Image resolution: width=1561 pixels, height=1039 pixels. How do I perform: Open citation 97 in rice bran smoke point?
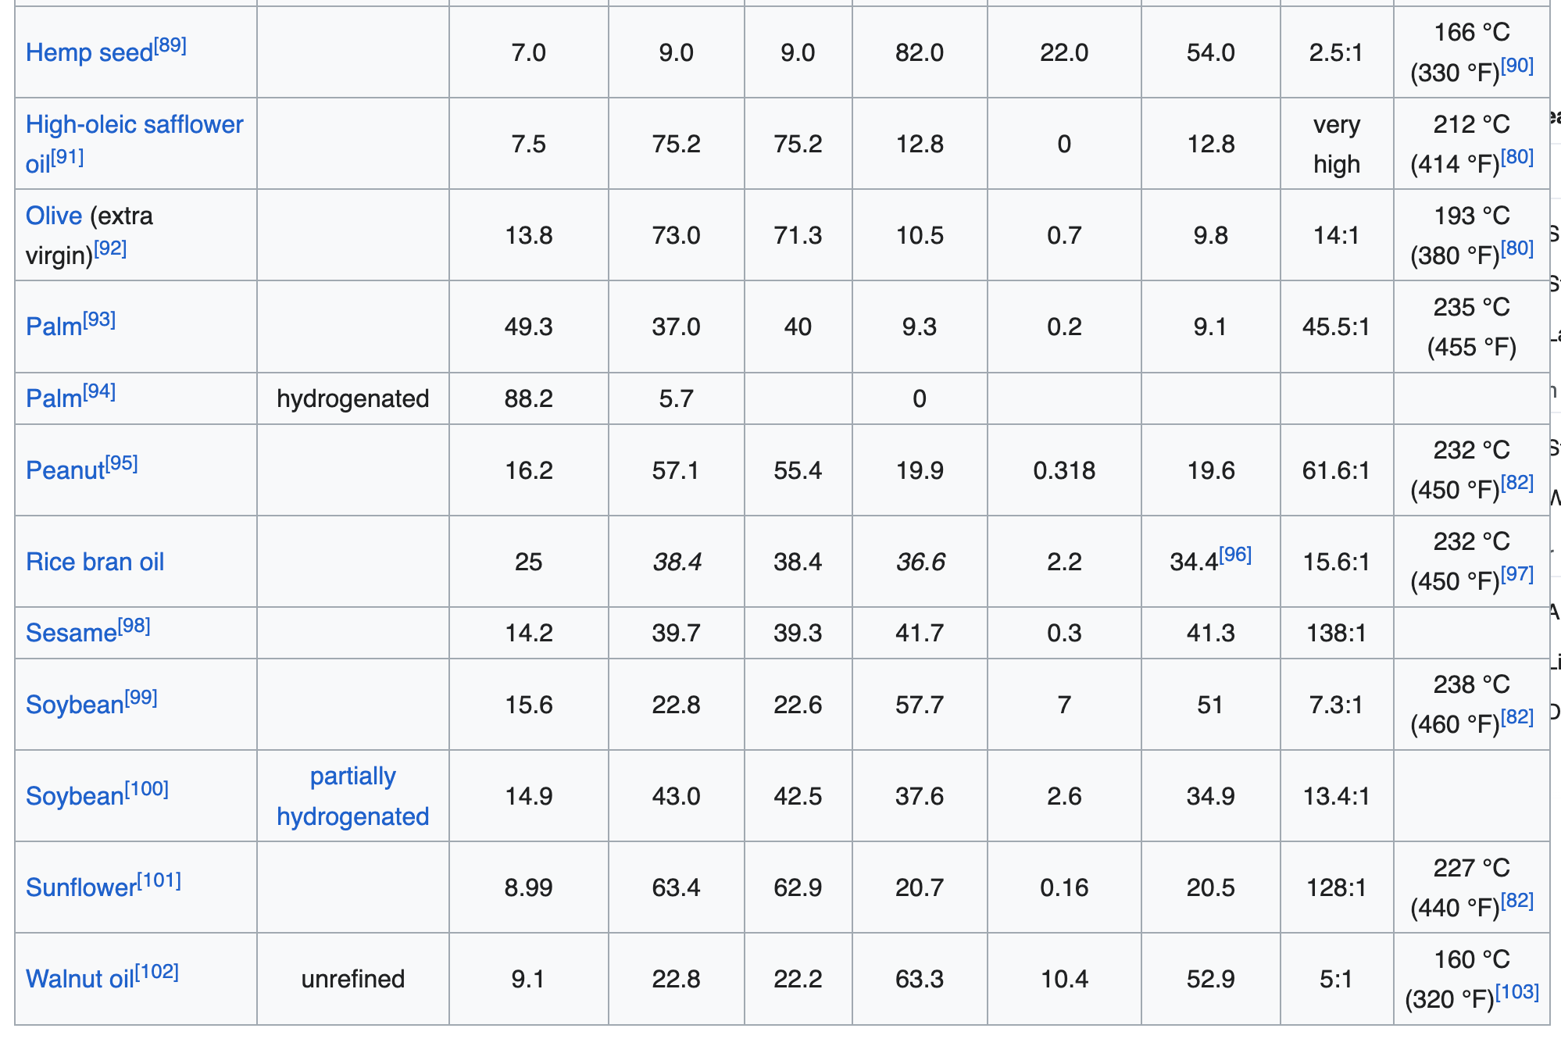pos(1516,574)
